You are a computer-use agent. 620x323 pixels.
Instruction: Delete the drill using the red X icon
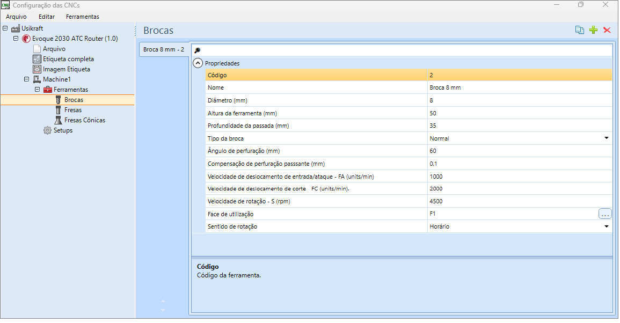pyautogui.click(x=607, y=30)
